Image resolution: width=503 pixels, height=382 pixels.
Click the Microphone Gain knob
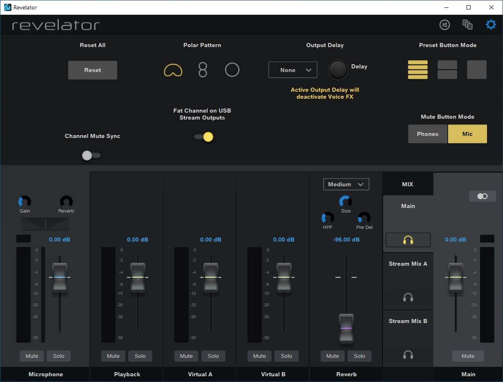tap(25, 201)
